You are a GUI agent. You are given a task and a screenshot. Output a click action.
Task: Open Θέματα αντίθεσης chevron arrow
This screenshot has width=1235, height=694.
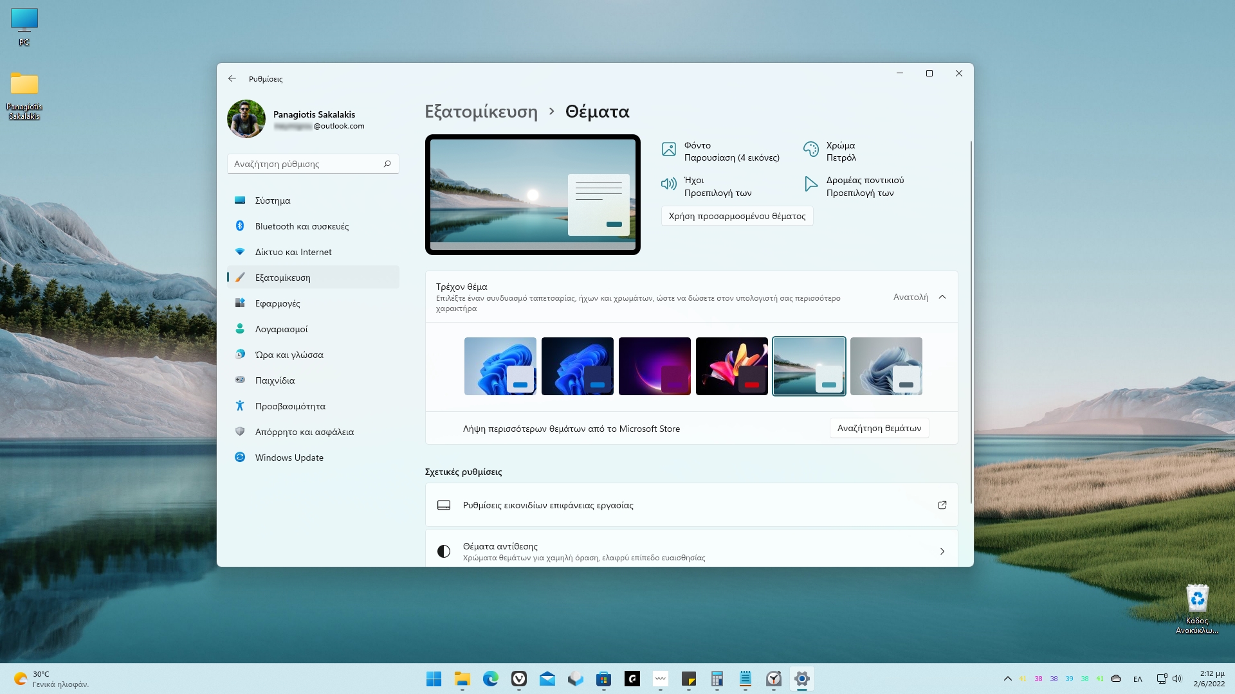click(942, 551)
